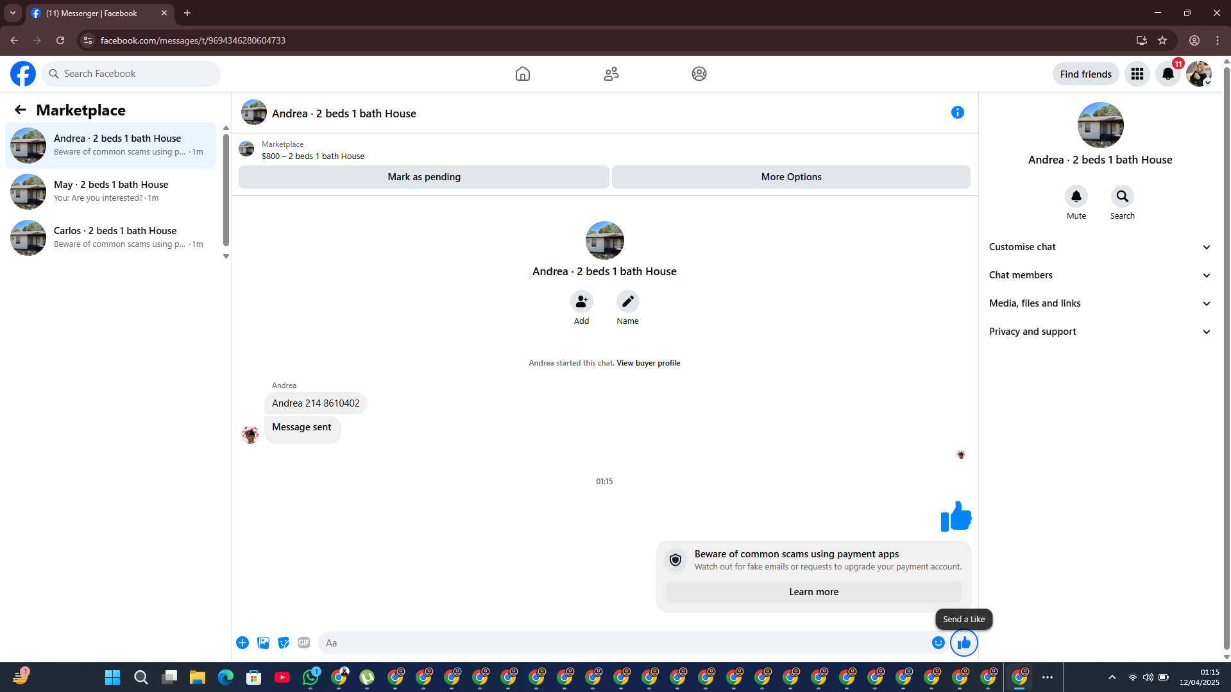The image size is (1231, 692).
Task: Open YouTube from the taskbar
Action: (282, 677)
